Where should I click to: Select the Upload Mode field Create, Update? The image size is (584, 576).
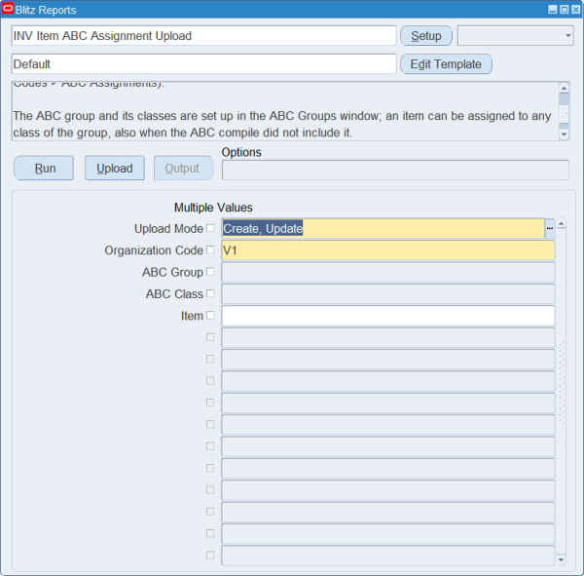coord(383,228)
